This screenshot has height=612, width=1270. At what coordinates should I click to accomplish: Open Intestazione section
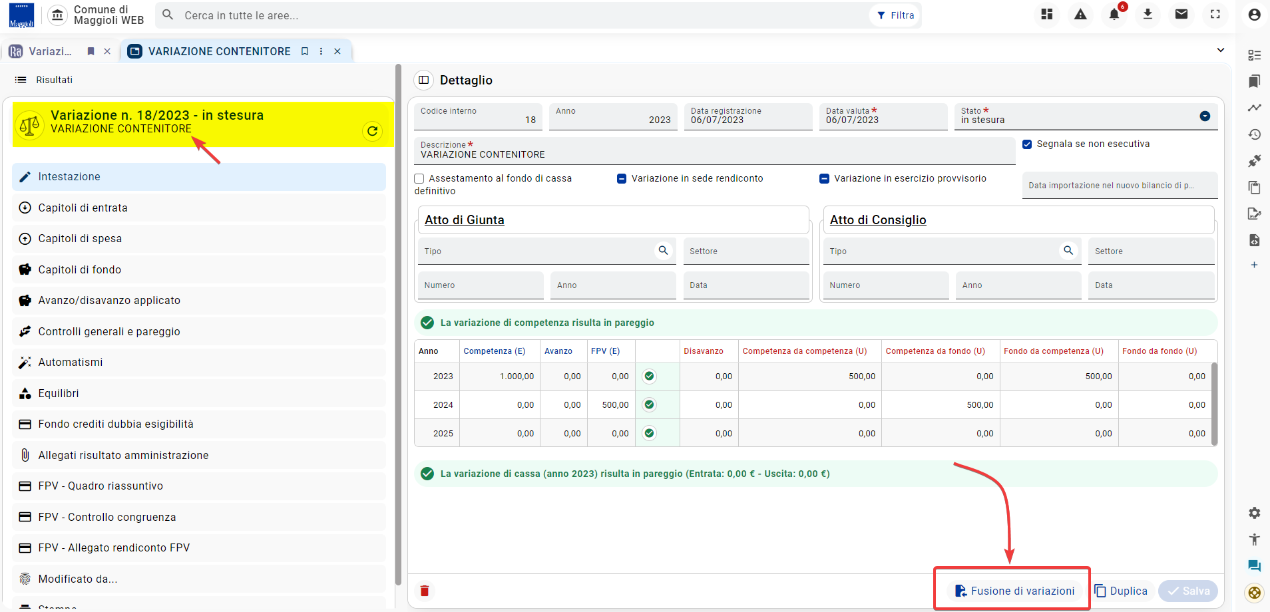[x=199, y=177]
